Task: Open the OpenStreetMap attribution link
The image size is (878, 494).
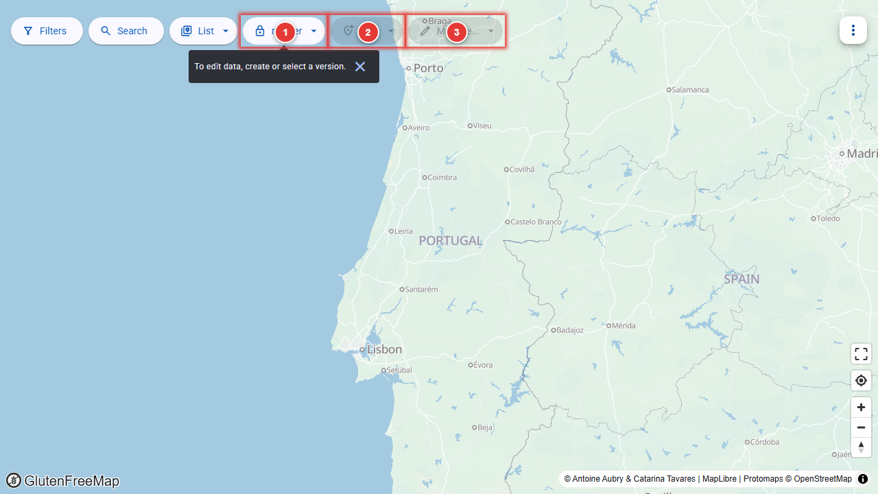Action: [x=822, y=479]
